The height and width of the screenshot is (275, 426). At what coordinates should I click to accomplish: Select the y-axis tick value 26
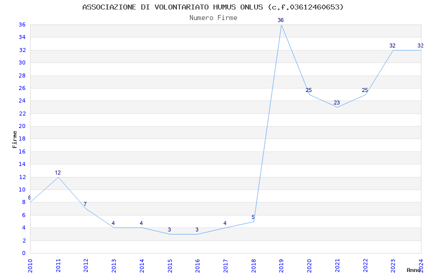pos(22,88)
